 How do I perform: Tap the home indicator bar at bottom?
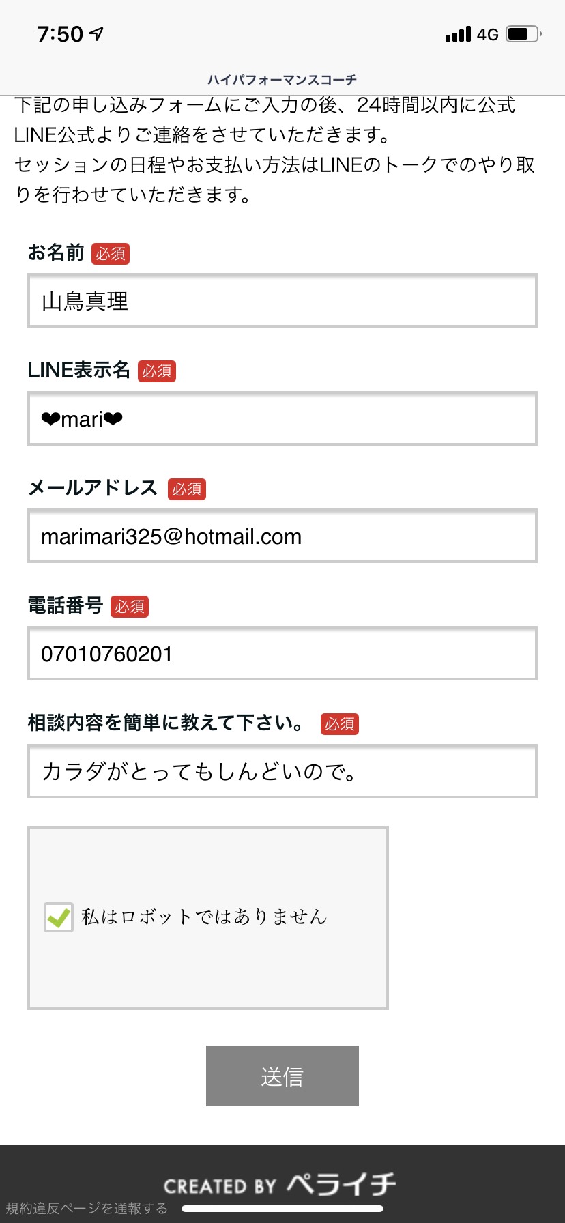[x=282, y=1209]
